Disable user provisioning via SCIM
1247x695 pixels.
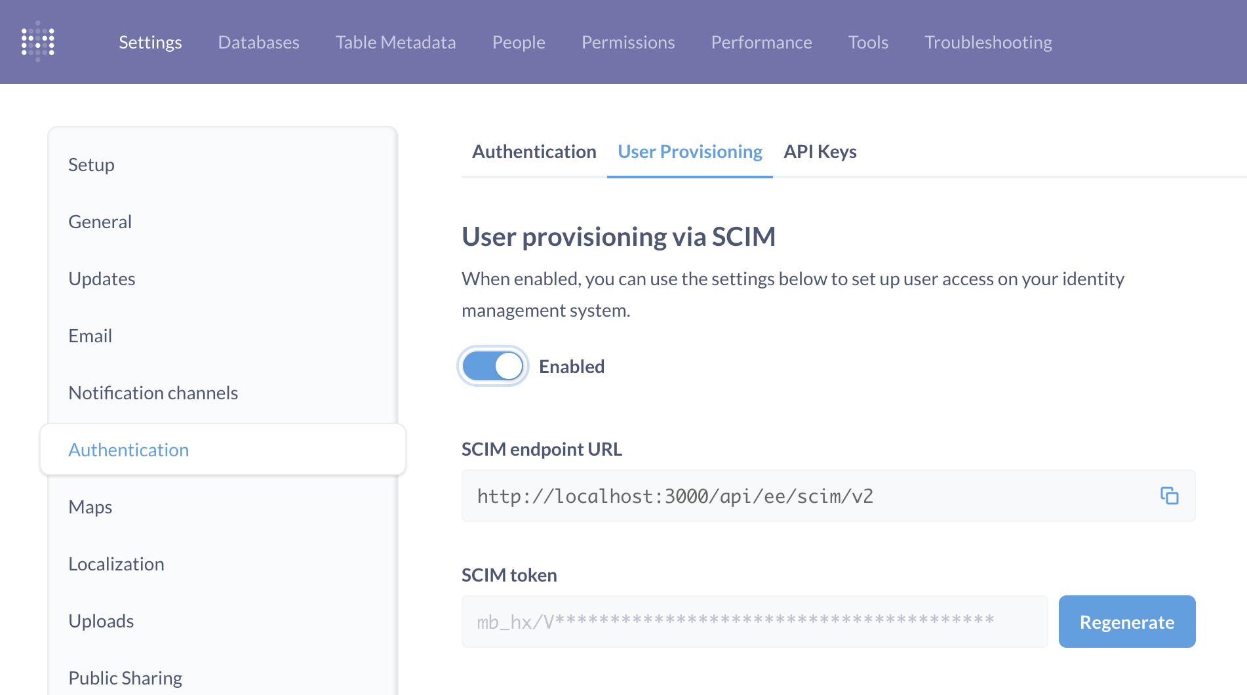tap(493, 366)
